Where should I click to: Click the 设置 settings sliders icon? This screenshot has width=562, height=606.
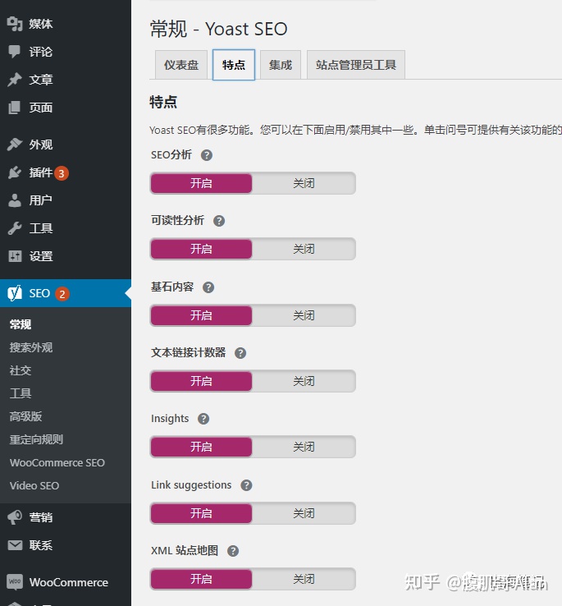[15, 256]
